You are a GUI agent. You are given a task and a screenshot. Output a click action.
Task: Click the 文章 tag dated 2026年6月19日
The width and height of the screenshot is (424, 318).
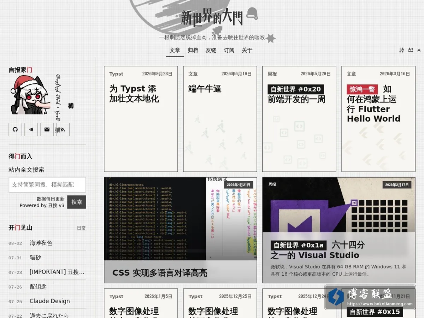[x=193, y=74]
